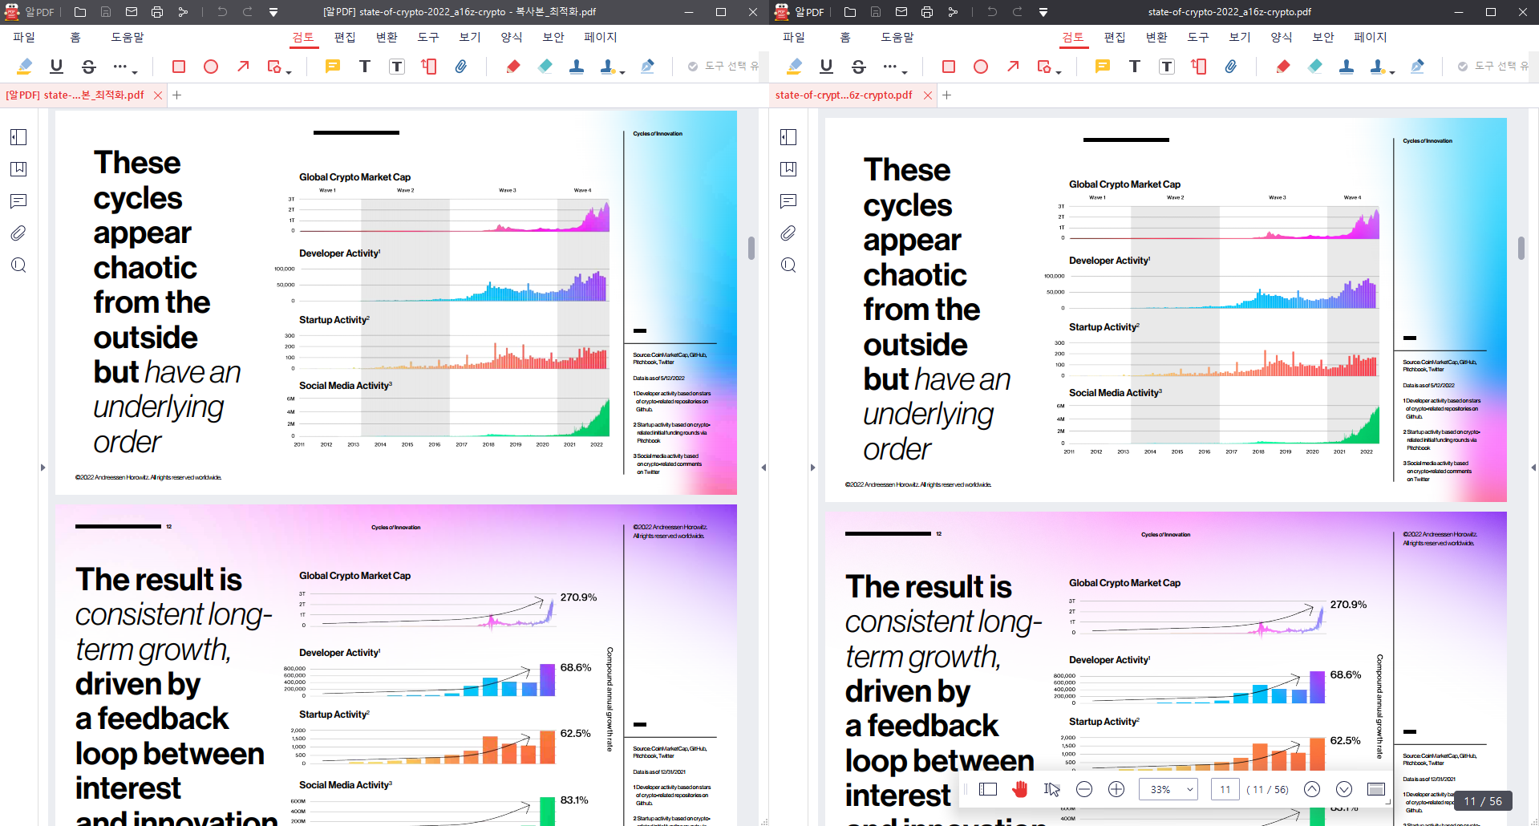Add a new tab in the right window
This screenshot has height=826, width=1539.
[947, 95]
